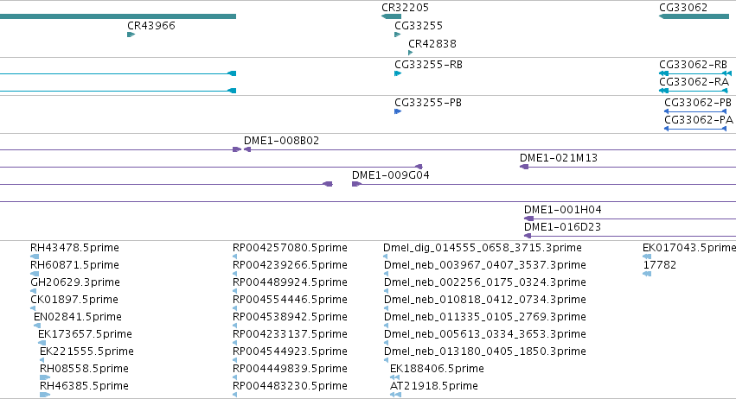Select RP004257080.5prime feature label
Image resolution: width=736 pixels, height=399 pixels.
[x=290, y=248]
